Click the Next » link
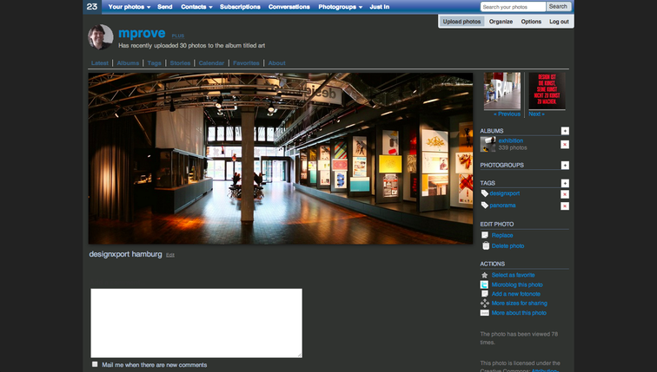 point(536,114)
